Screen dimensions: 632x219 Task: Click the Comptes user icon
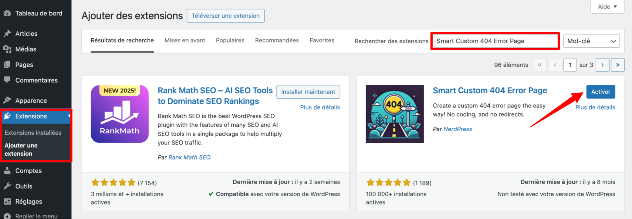pyautogui.click(x=7, y=171)
